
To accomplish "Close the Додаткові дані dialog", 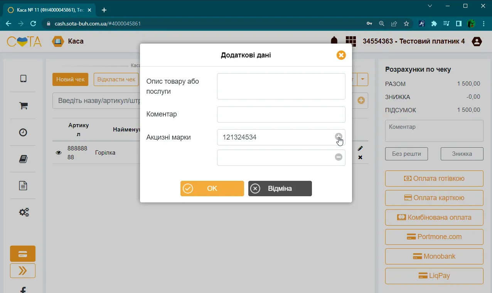I will (341, 55).
